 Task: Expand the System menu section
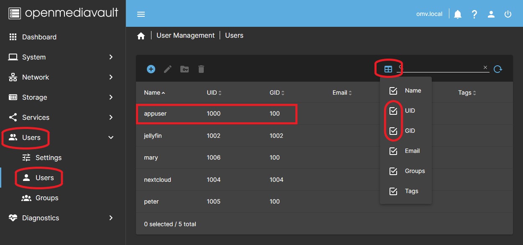63,57
